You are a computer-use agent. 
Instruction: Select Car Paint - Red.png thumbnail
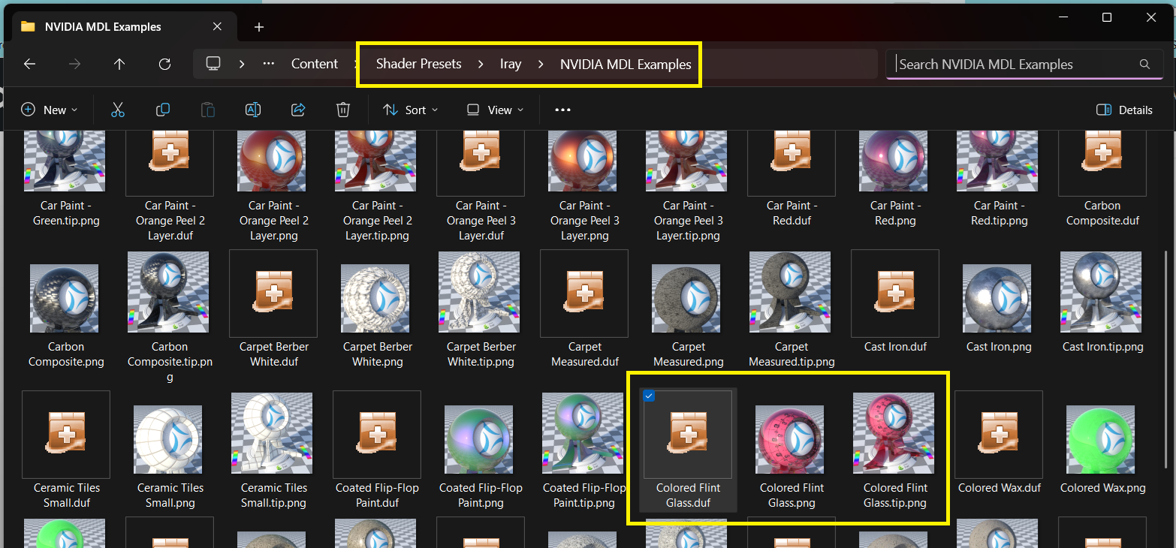[x=894, y=161]
